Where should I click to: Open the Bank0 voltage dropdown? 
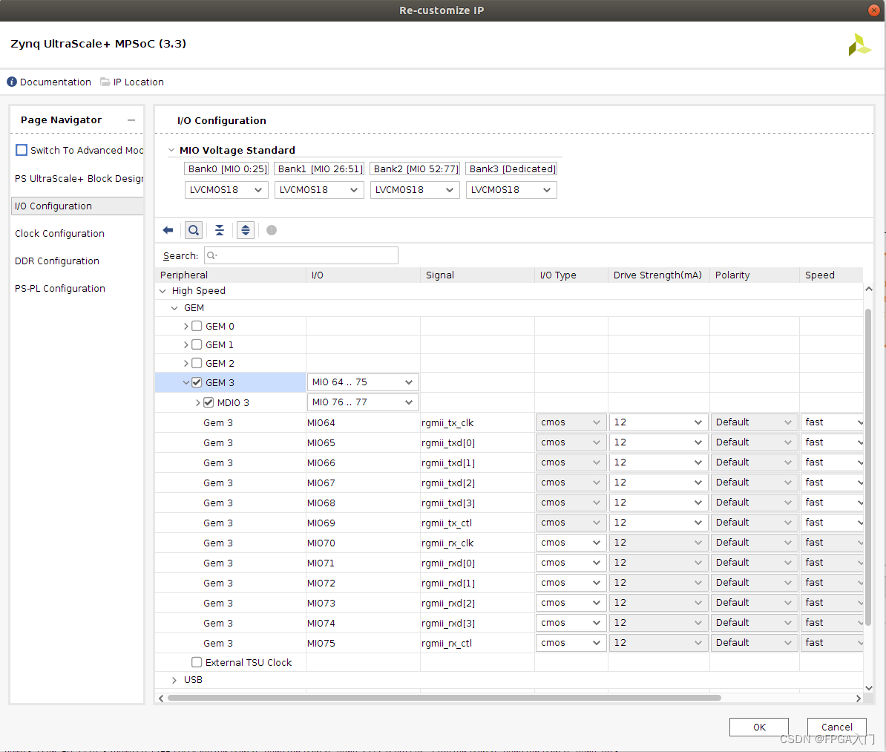[x=226, y=190]
